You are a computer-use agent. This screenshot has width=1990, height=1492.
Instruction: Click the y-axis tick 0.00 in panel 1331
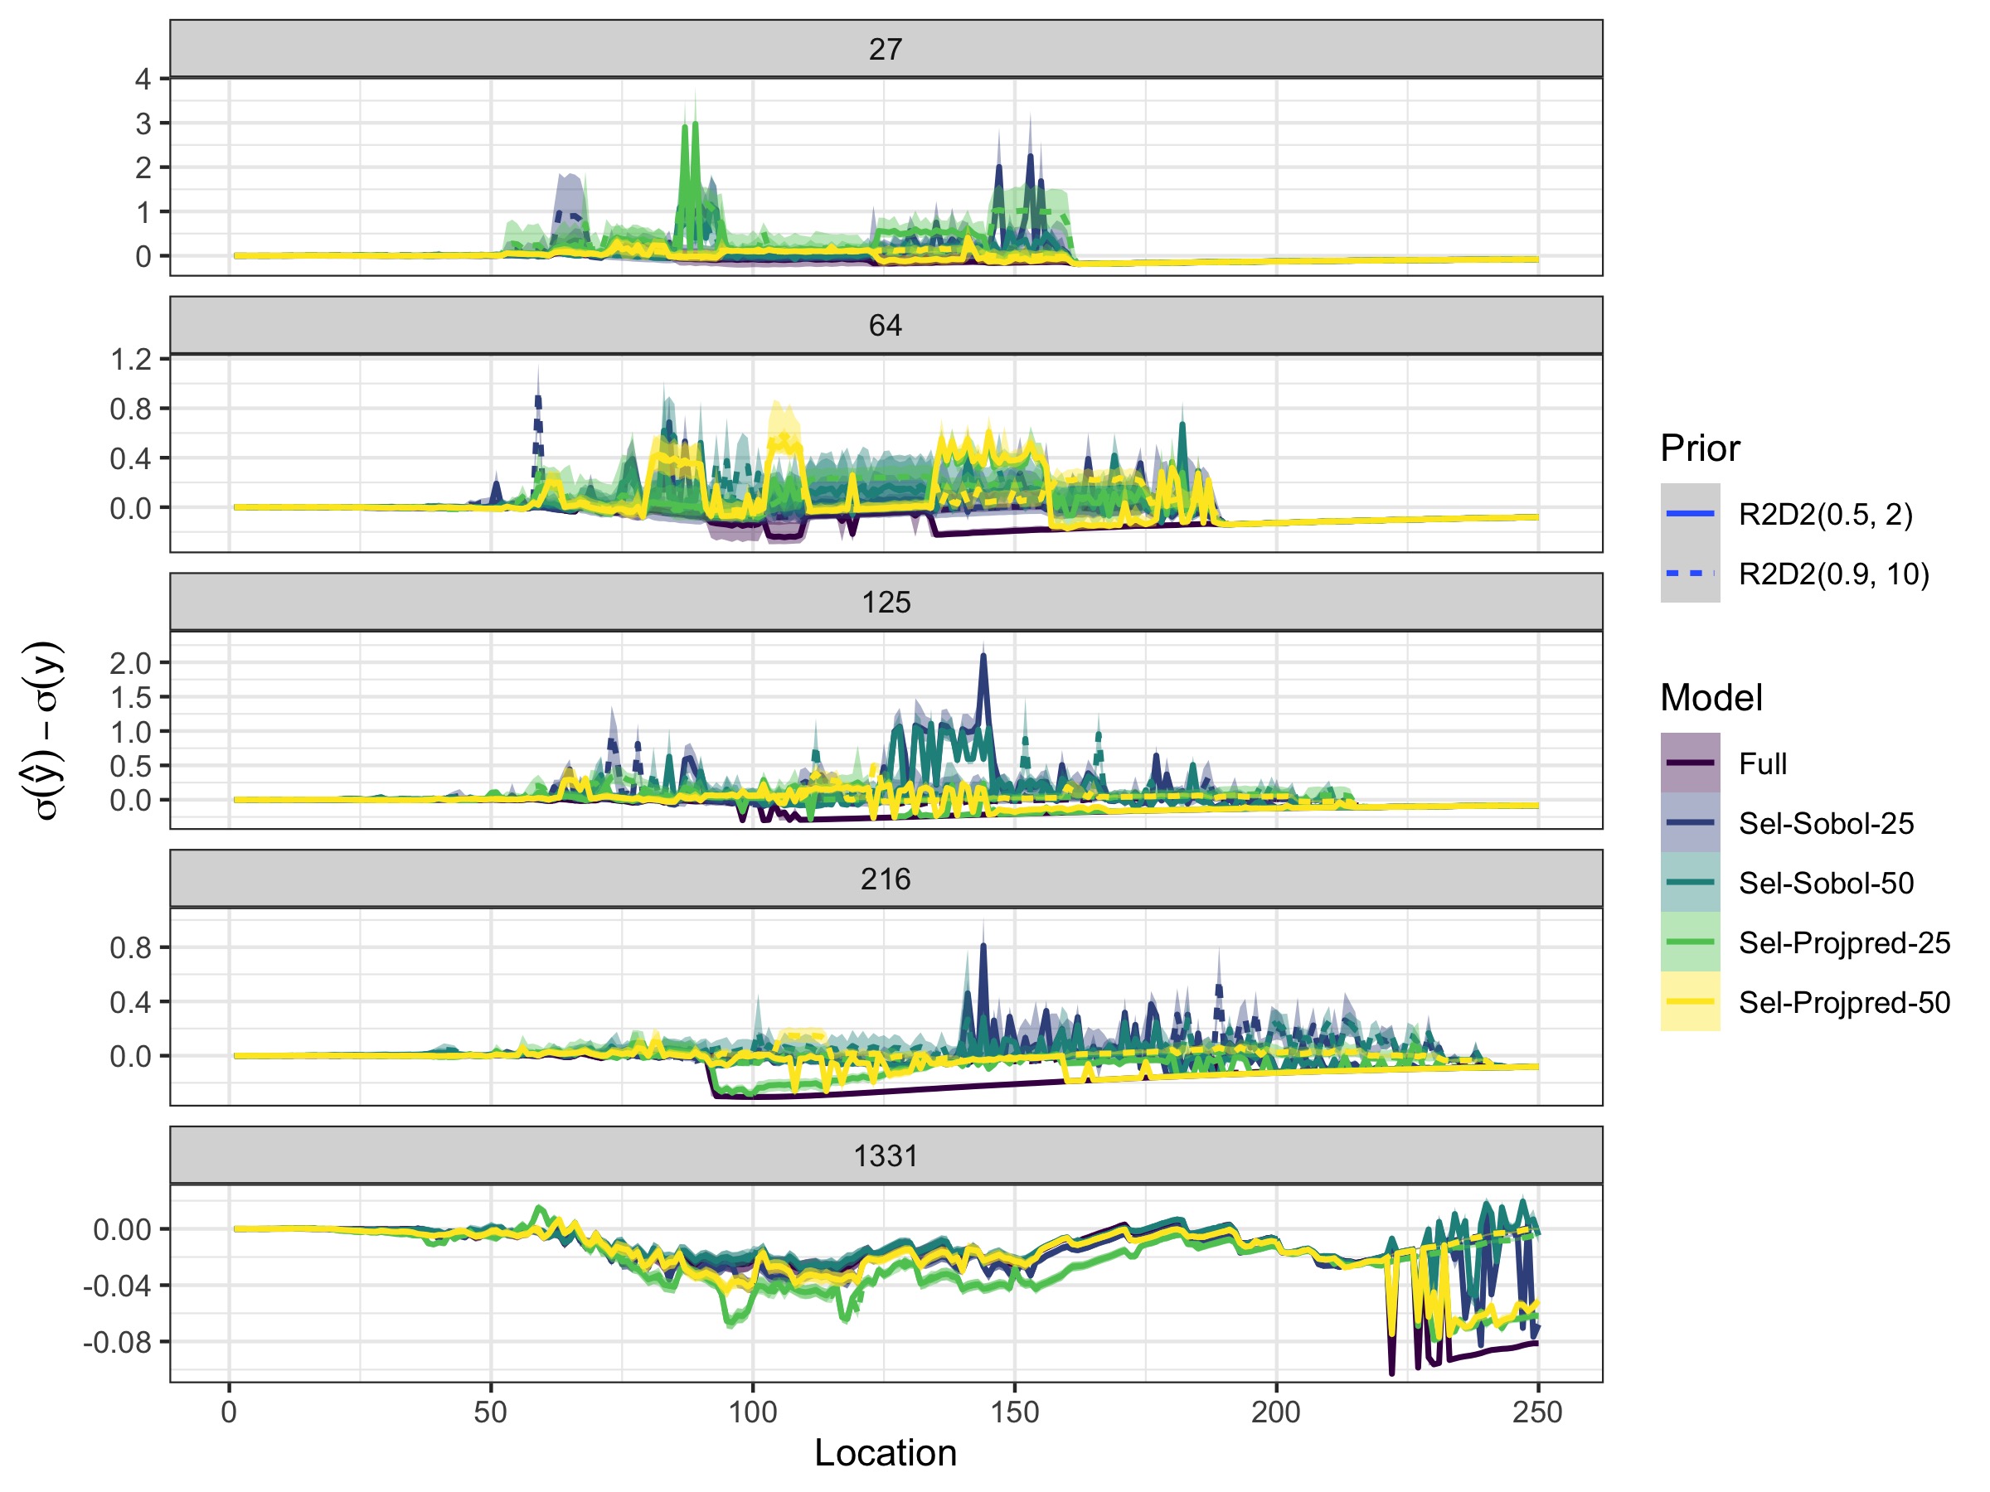point(124,1229)
